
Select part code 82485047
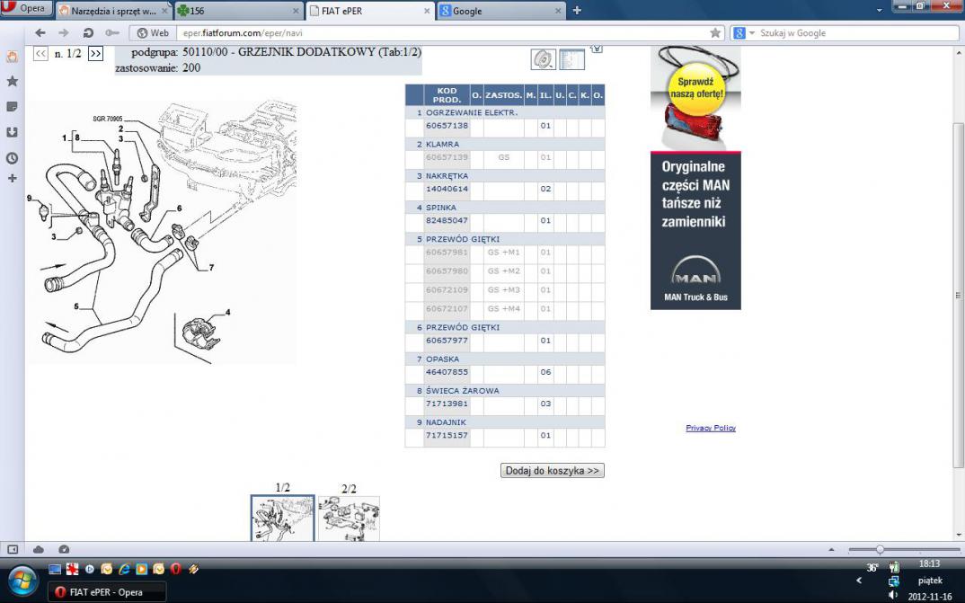[447, 220]
